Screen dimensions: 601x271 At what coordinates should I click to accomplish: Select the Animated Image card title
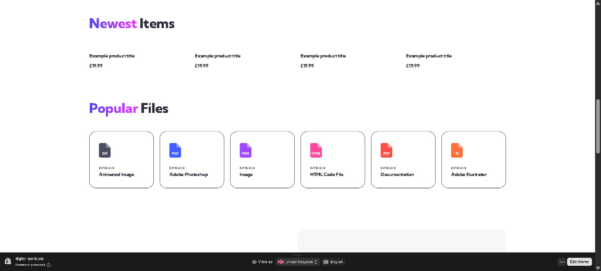coord(116,175)
